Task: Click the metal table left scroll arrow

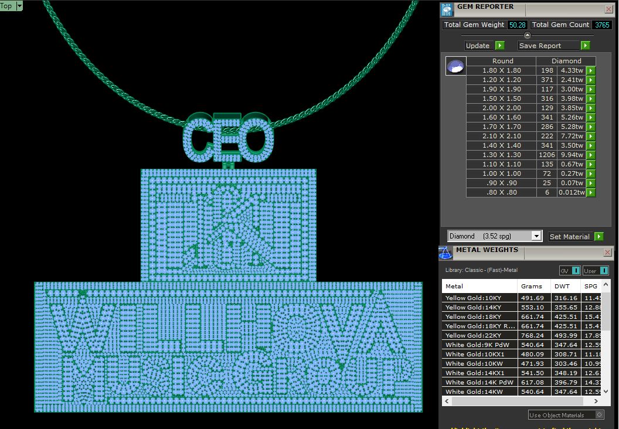Action: (x=447, y=401)
